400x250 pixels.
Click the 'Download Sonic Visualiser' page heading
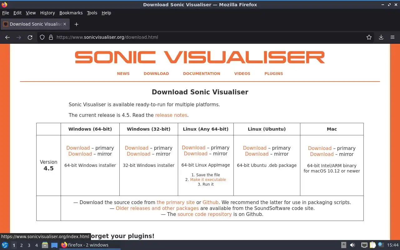click(x=200, y=92)
